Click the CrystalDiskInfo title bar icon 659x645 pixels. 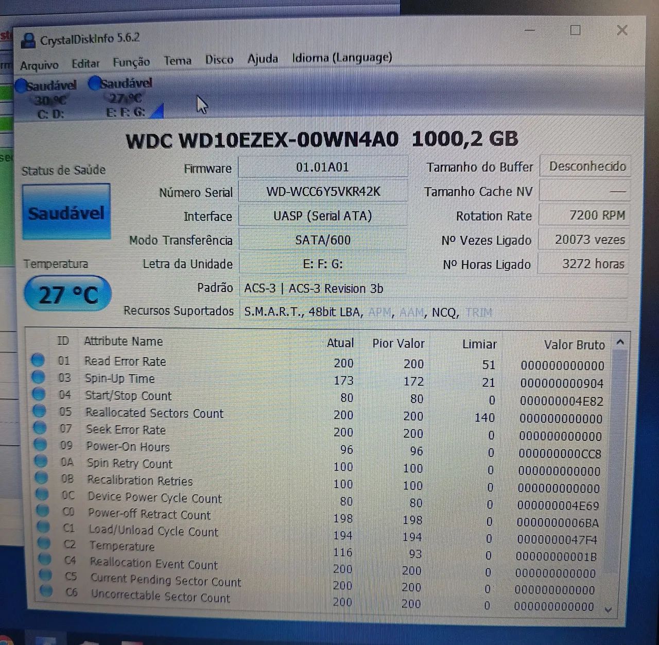[x=29, y=41]
